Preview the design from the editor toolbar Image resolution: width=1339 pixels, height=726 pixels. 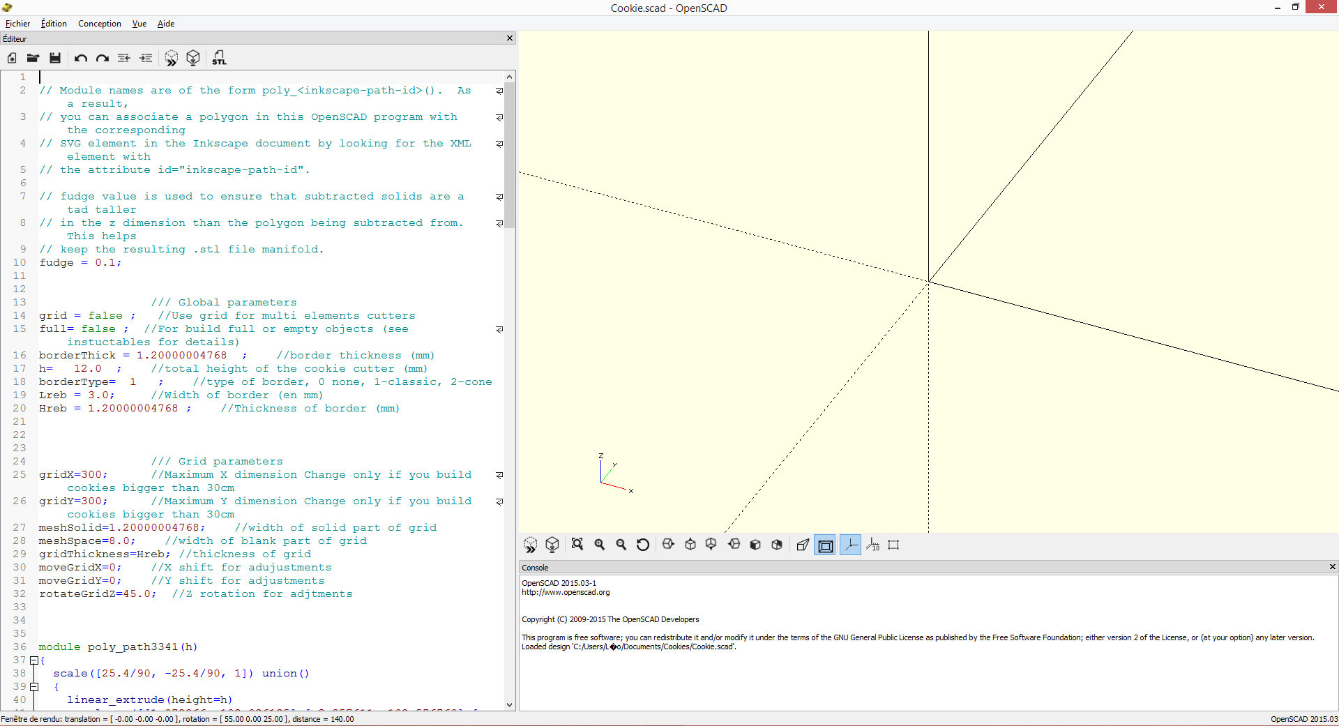(x=172, y=58)
